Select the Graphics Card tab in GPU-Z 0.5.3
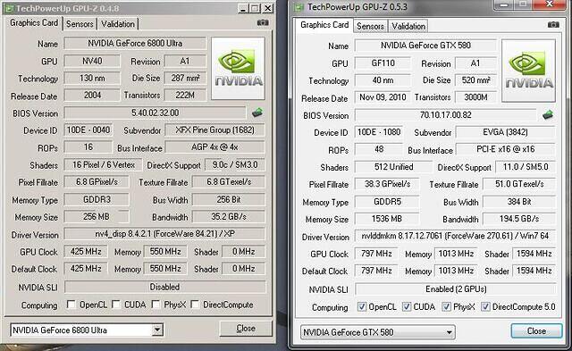 pos(324,25)
